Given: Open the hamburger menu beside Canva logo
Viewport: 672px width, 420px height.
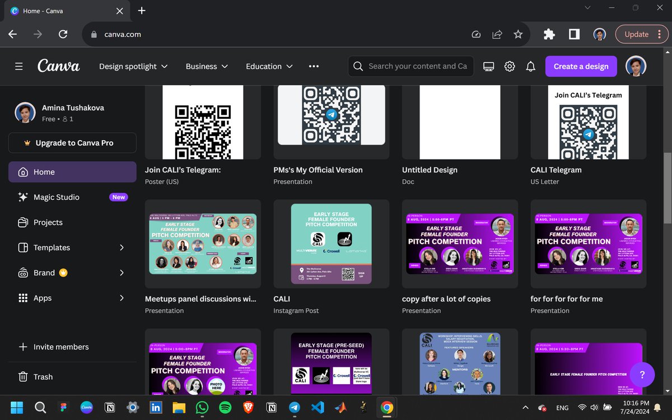Looking at the screenshot, I should [19, 66].
